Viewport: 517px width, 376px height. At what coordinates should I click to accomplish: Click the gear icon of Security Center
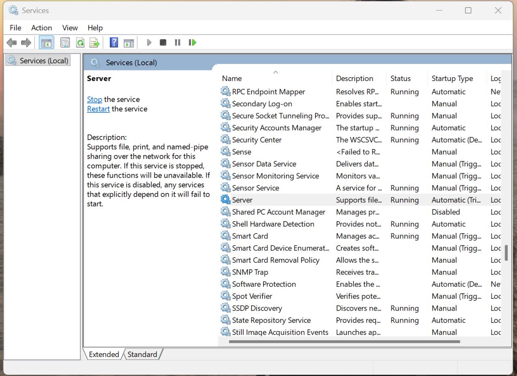[226, 140]
